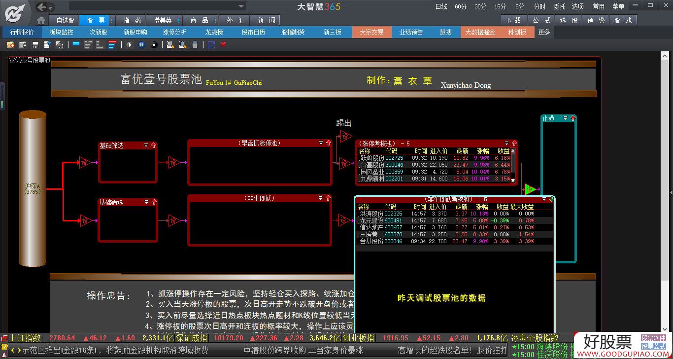The height and width of the screenshot is (359, 673).
Task: Click the save disk icon in toolbar
Action: tap(35, 45)
